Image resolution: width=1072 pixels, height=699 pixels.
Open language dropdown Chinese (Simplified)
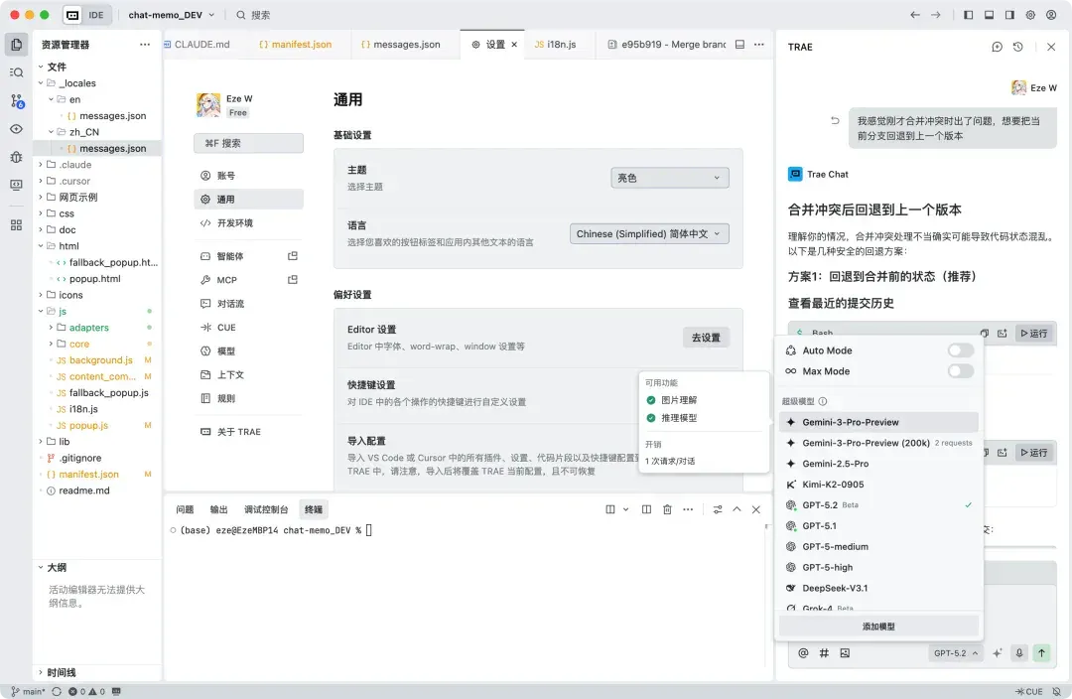point(649,234)
